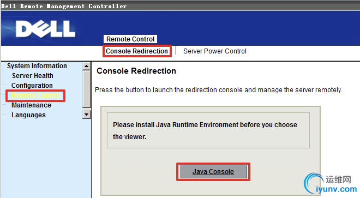Select System Information in the sidebar
This screenshot has width=360, height=198.
[37, 66]
